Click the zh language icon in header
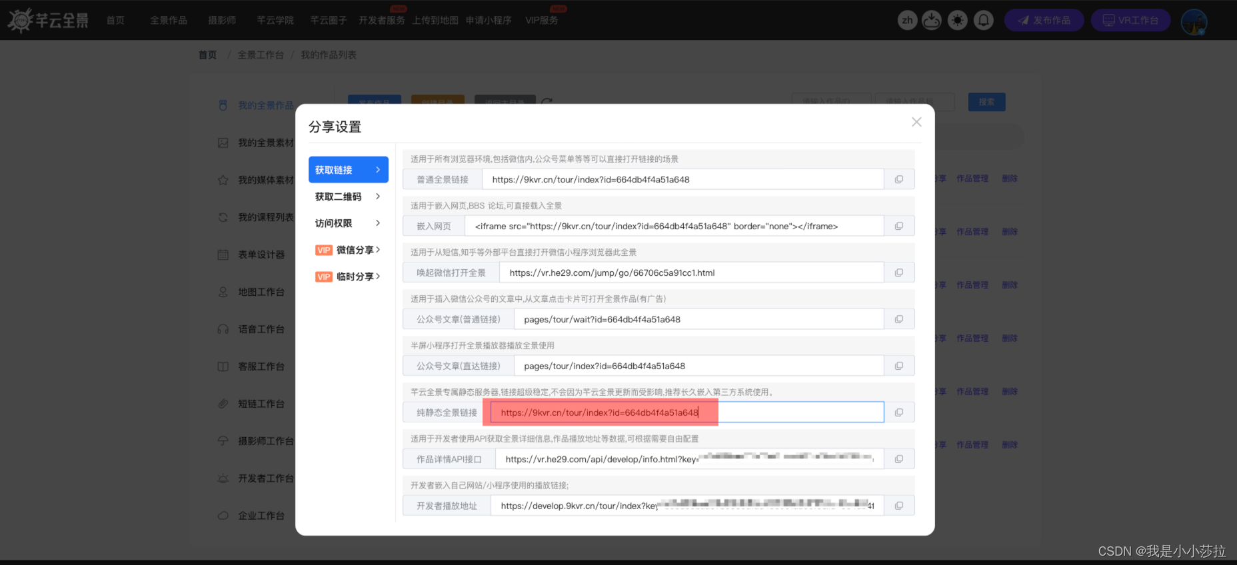The height and width of the screenshot is (565, 1237). pyautogui.click(x=908, y=20)
